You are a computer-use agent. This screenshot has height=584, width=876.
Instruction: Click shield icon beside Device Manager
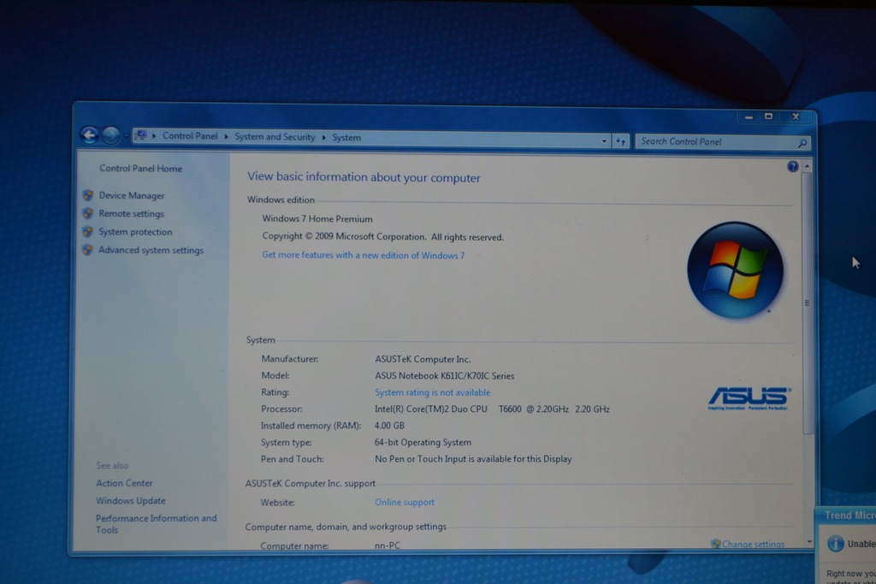point(88,195)
